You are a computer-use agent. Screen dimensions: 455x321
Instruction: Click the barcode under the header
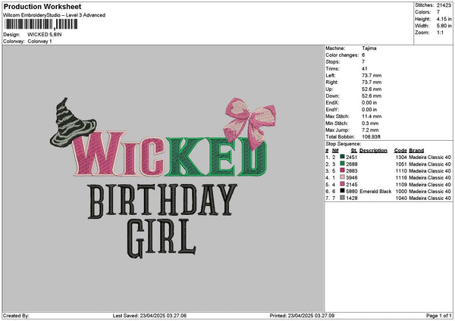tap(54, 24)
